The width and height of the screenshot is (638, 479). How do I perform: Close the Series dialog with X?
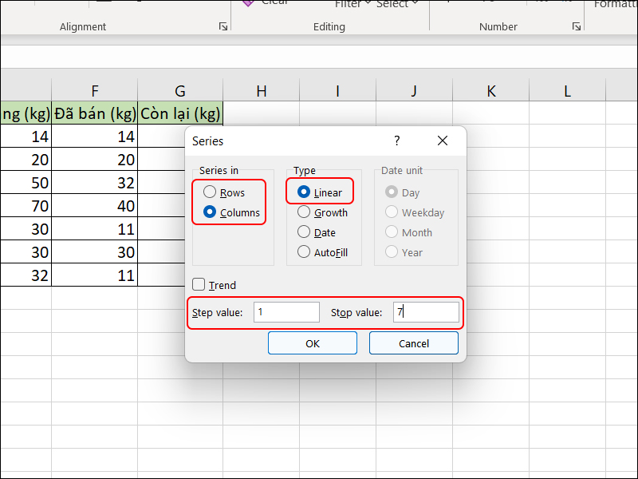(443, 141)
